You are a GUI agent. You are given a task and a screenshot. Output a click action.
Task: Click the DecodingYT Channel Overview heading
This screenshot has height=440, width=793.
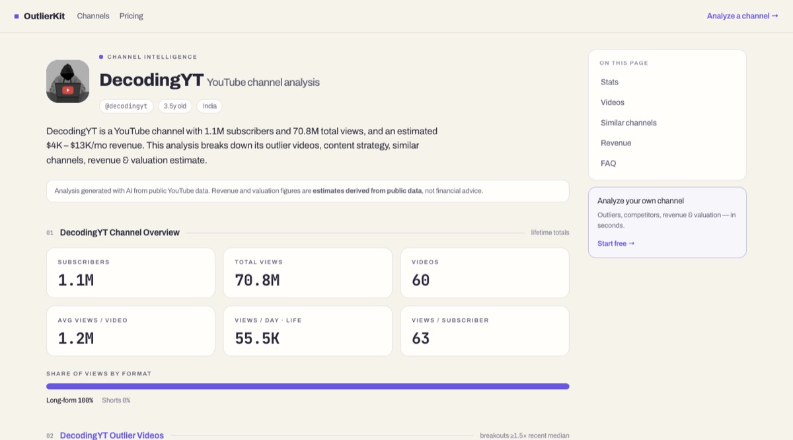[120, 233]
